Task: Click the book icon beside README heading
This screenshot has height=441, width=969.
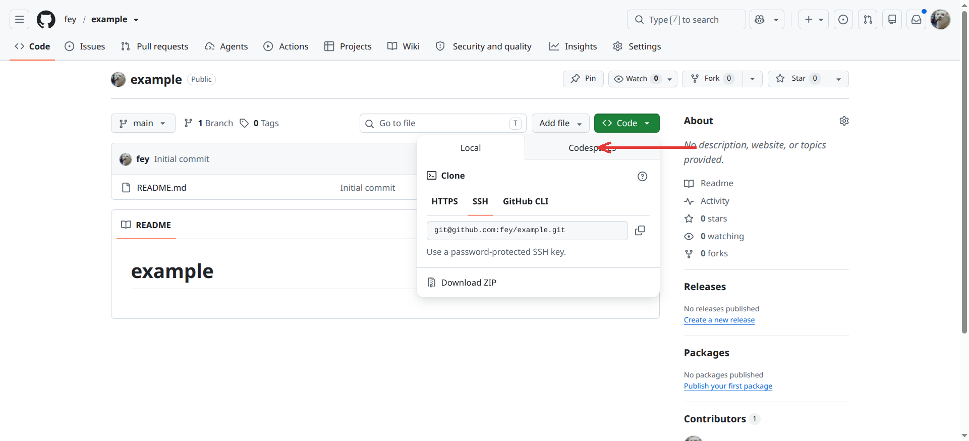Action: point(126,225)
